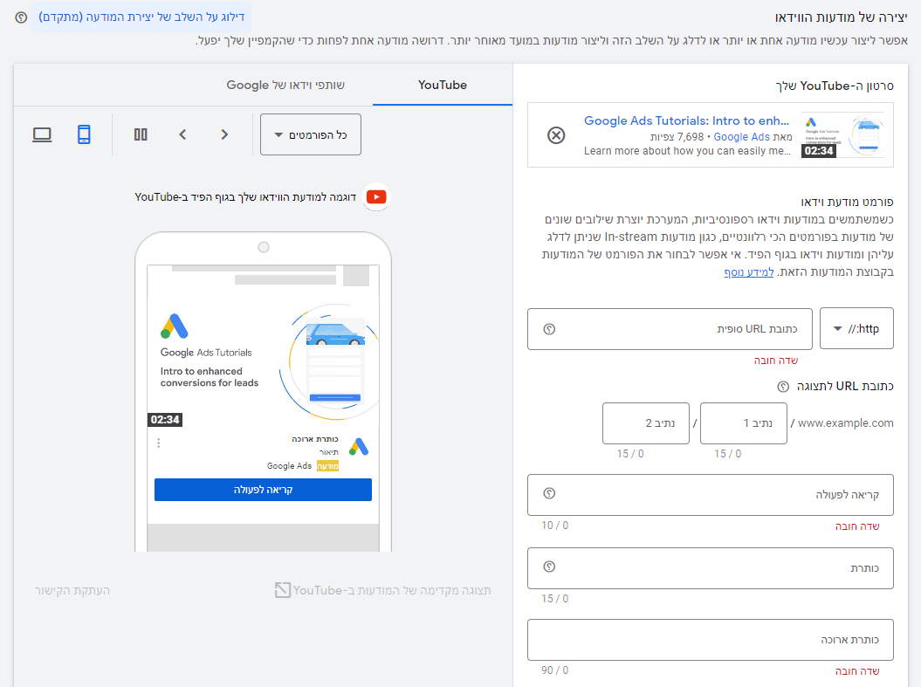Click the selected video thumbnail 02:34
This screenshot has height=687, width=921.
[x=843, y=135]
